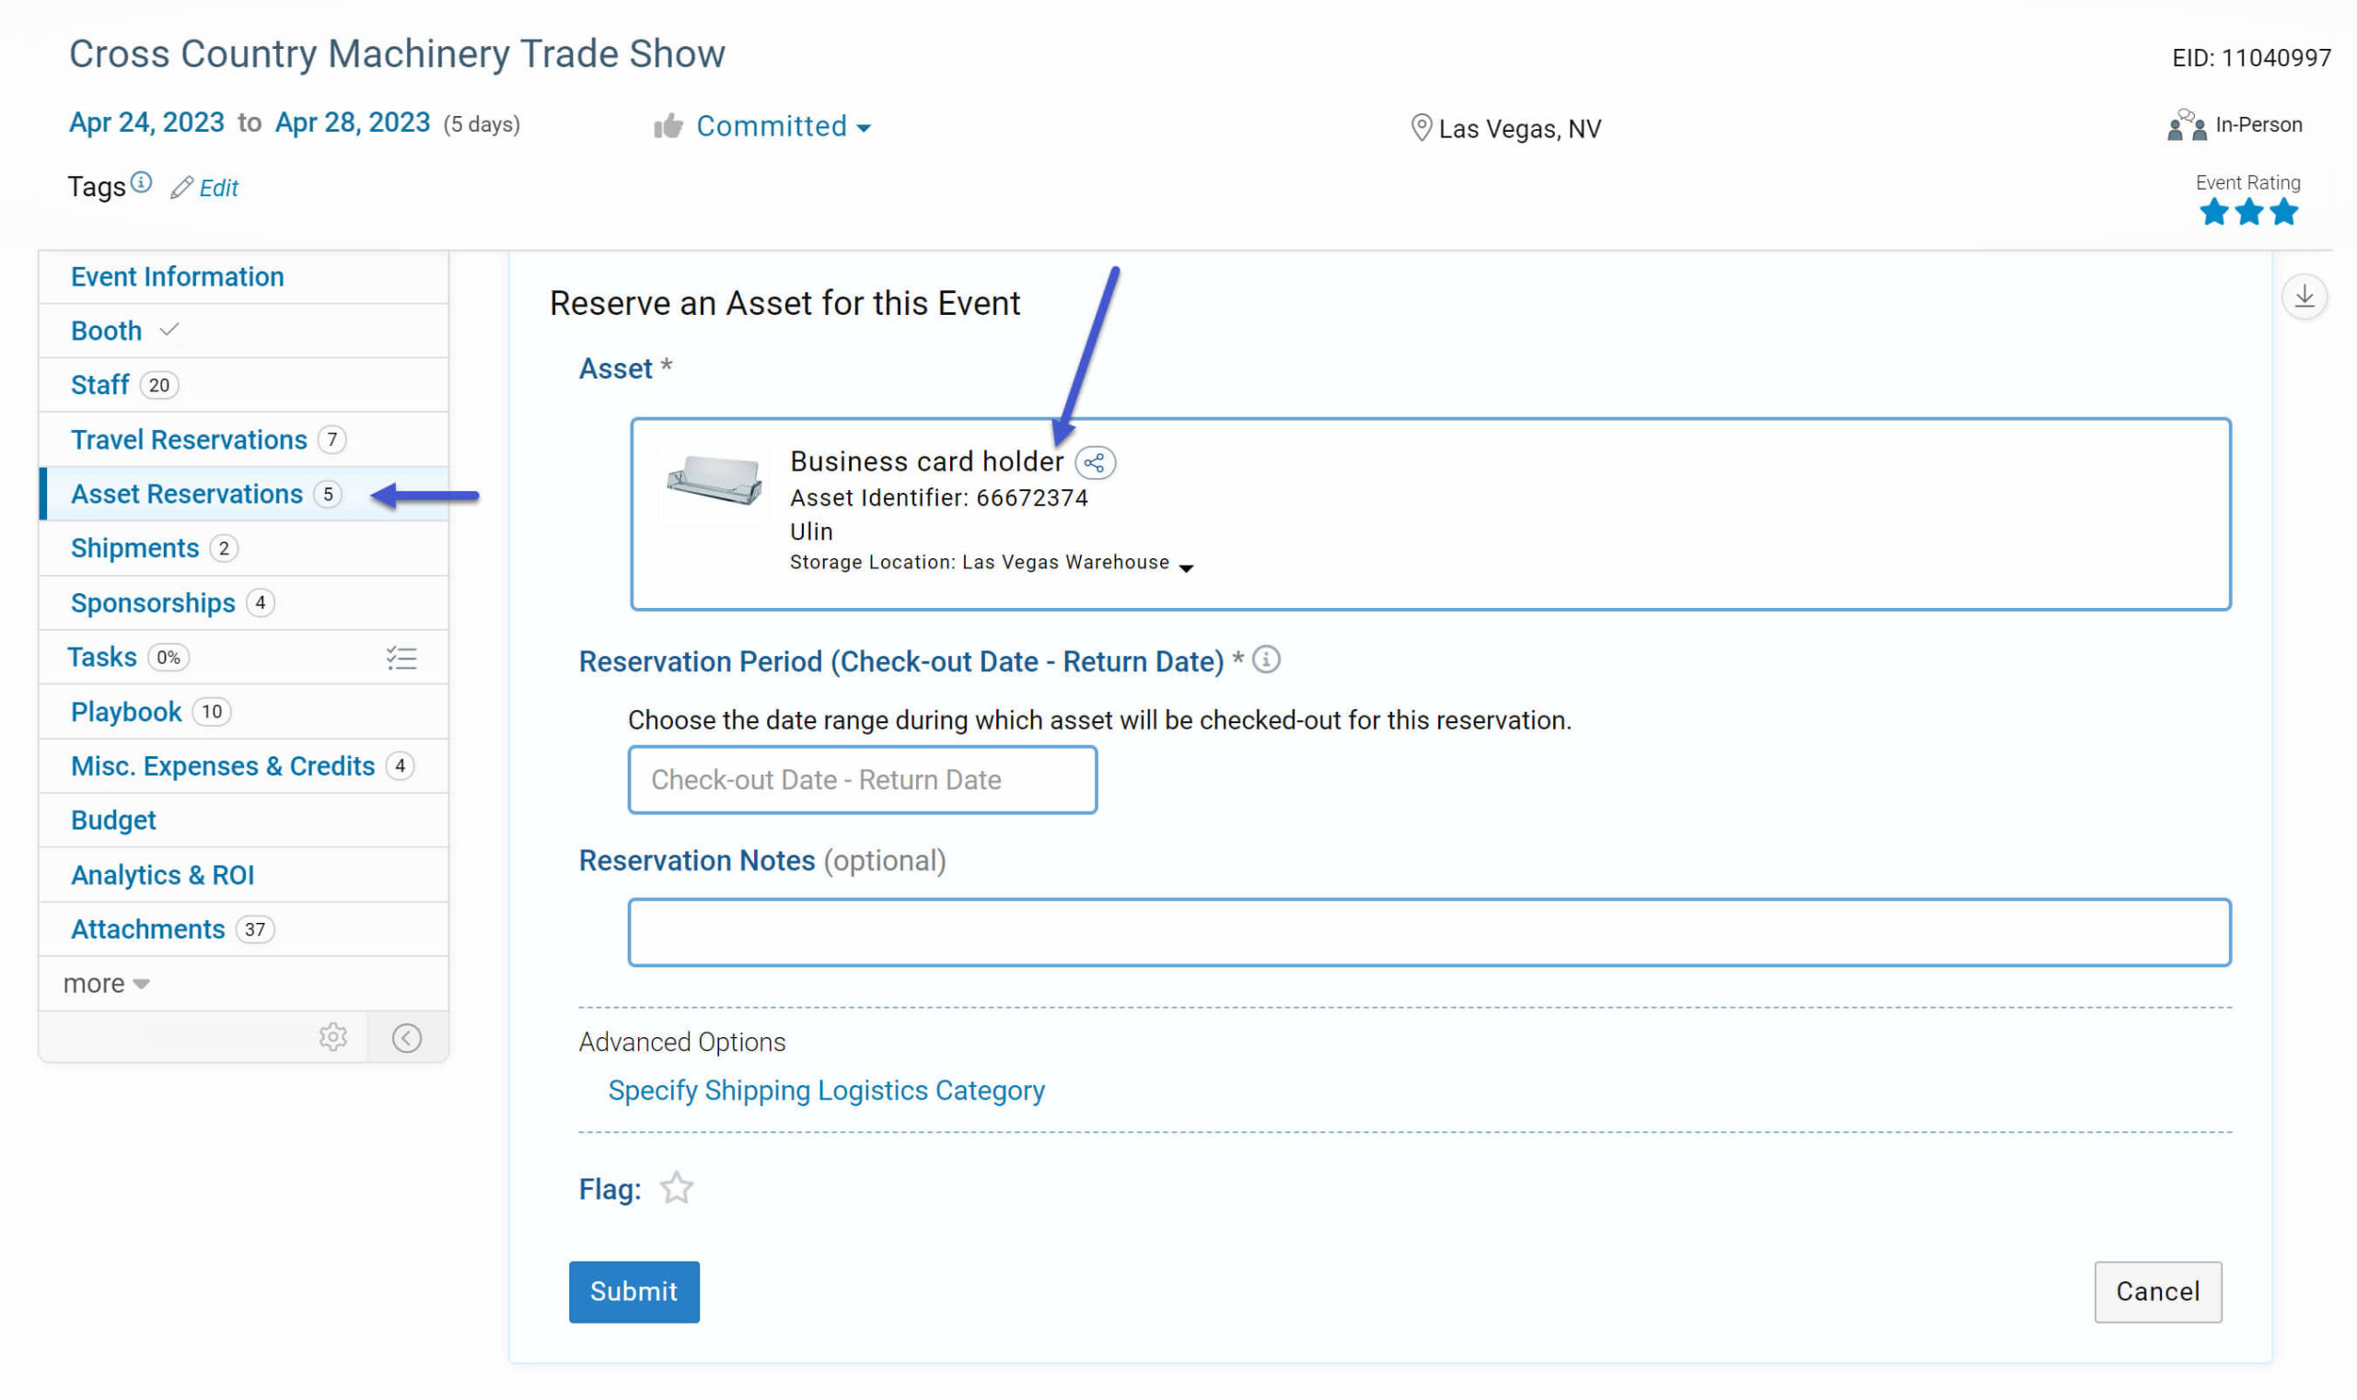
Task: Click the flag star icon to flag reservation
Action: pyautogui.click(x=673, y=1186)
